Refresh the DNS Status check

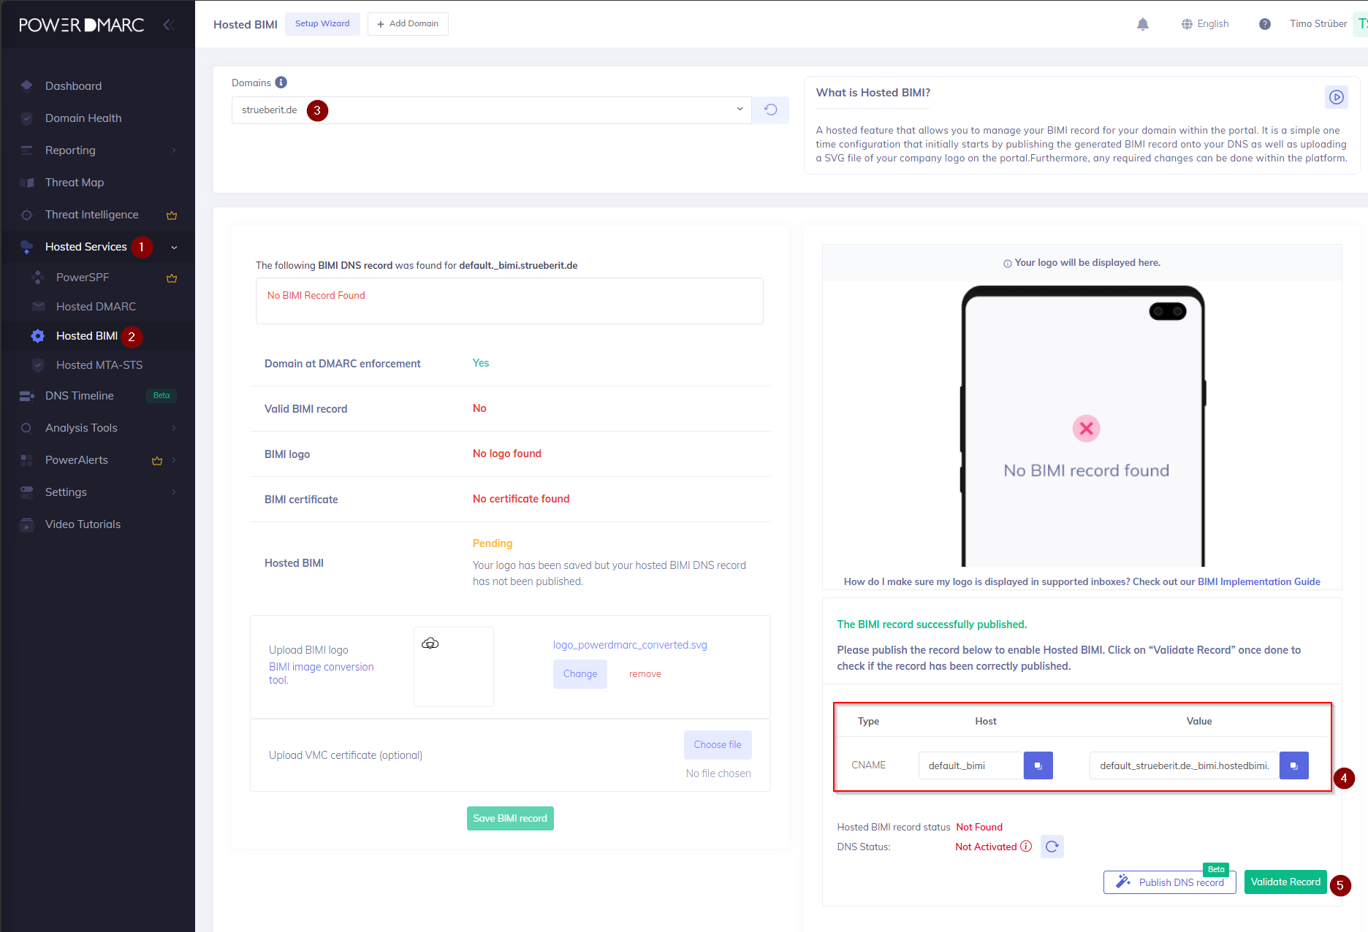[1052, 847]
